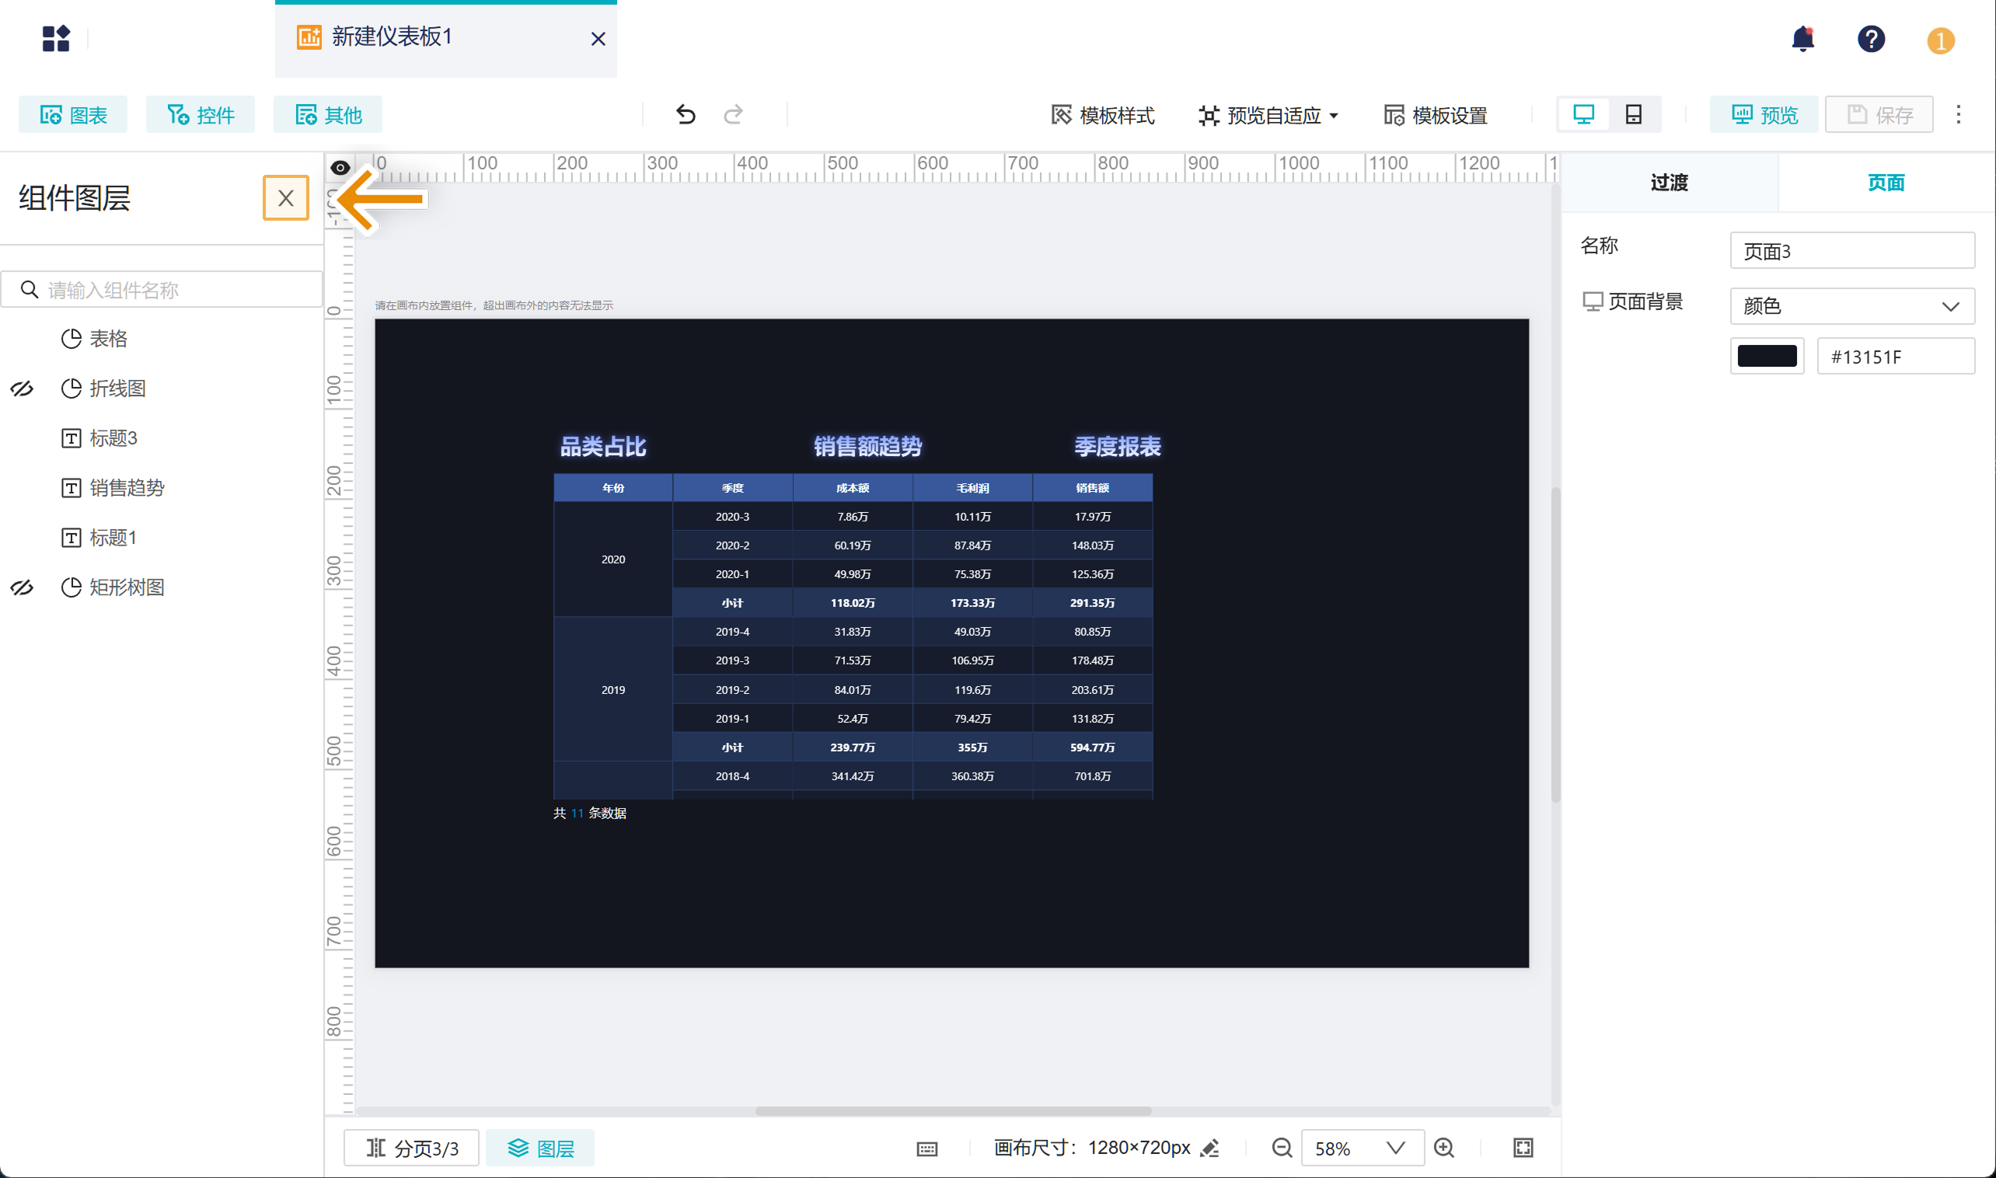Image resolution: width=1996 pixels, height=1178 pixels.
Task: Click the fit-to-screen icon at bottom right
Action: click(1523, 1148)
